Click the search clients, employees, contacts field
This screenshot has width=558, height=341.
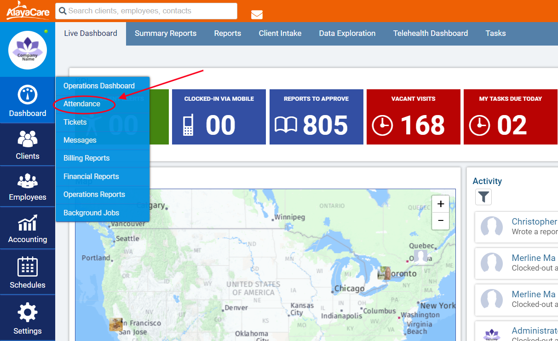point(146,11)
